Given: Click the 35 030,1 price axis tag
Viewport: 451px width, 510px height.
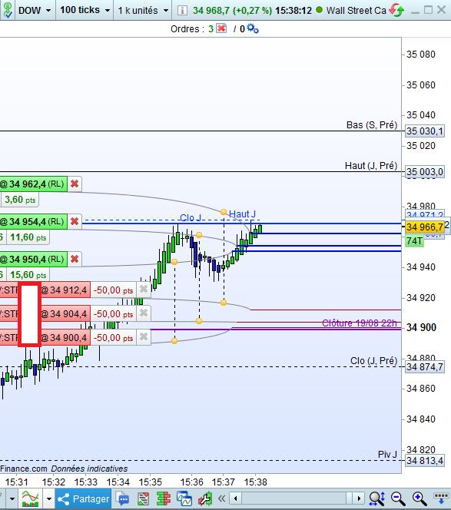Looking at the screenshot, I should 425,131.
